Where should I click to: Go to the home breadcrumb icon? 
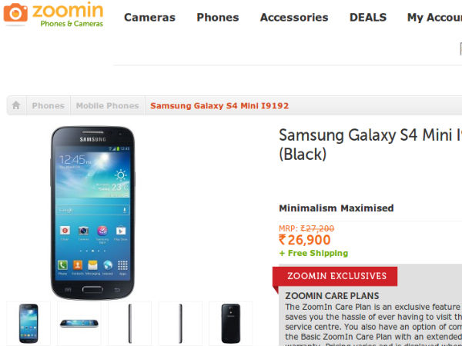click(16, 105)
